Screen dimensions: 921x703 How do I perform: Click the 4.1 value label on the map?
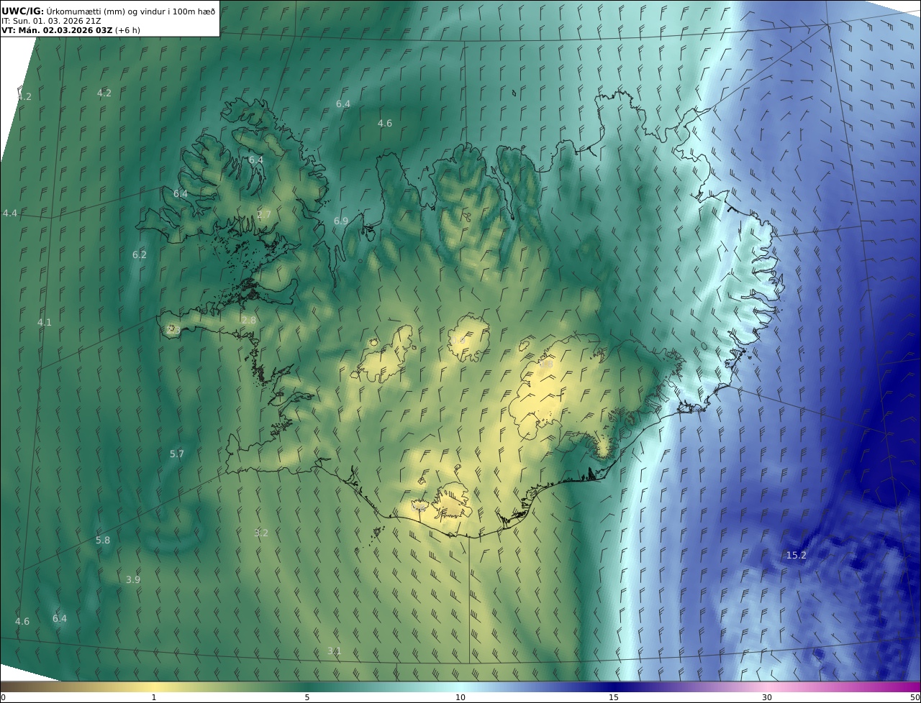click(45, 323)
